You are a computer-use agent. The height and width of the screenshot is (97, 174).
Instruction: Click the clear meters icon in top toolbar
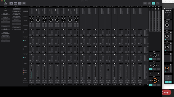click(x=145, y=3)
